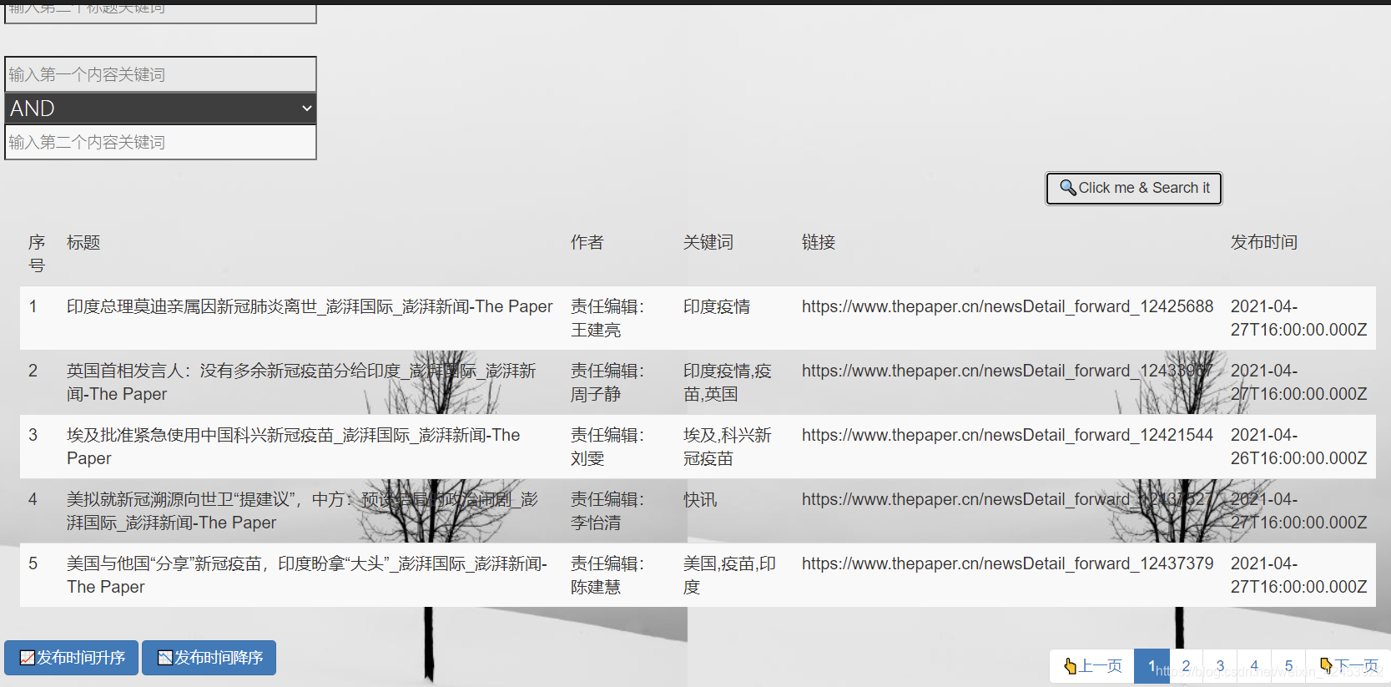Viewport: 1391px width, 687px height.
Task: Go to next page with 下一页
Action: [x=1348, y=666]
